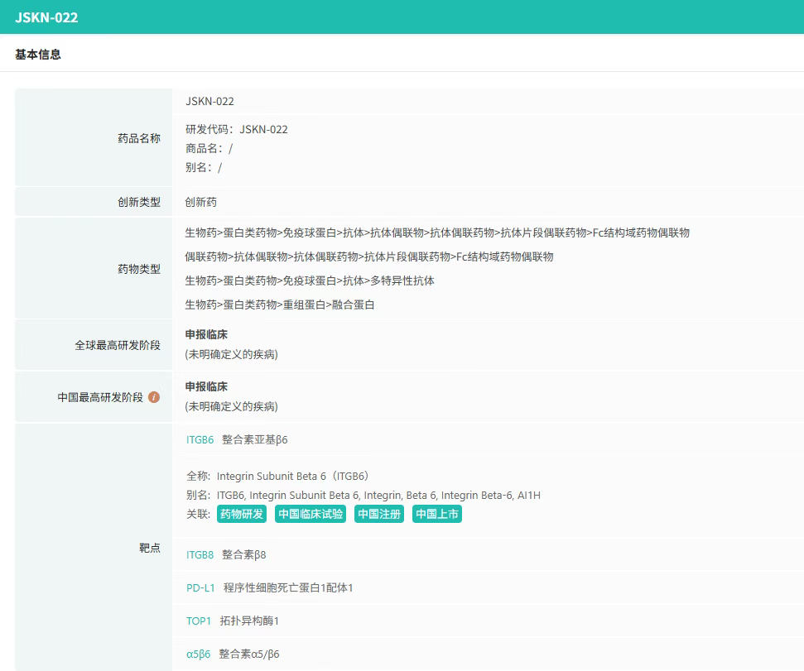The height and width of the screenshot is (671, 804).
Task: Open the PD-L1 target link
Action: (200, 587)
